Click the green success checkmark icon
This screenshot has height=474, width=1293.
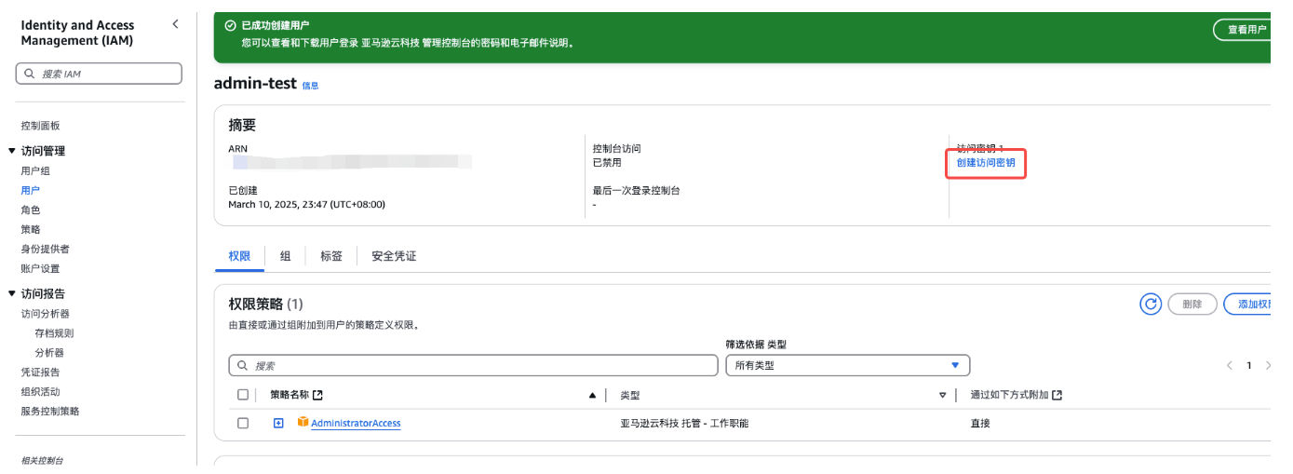pyautogui.click(x=230, y=27)
